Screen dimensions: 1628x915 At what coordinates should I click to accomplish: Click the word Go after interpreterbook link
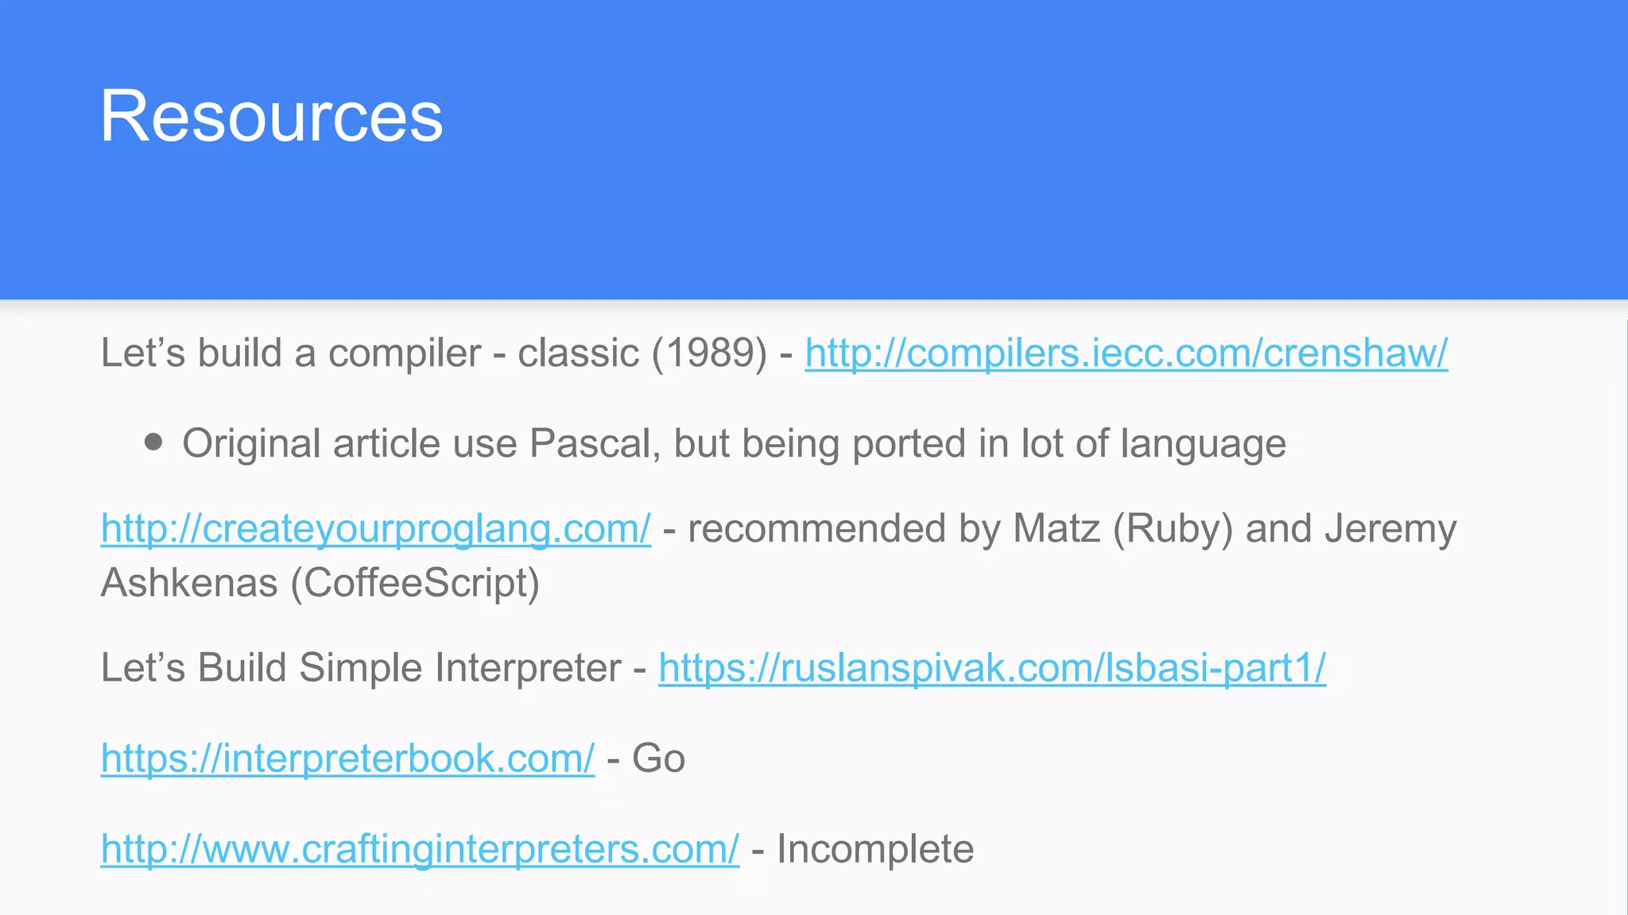pyautogui.click(x=658, y=759)
